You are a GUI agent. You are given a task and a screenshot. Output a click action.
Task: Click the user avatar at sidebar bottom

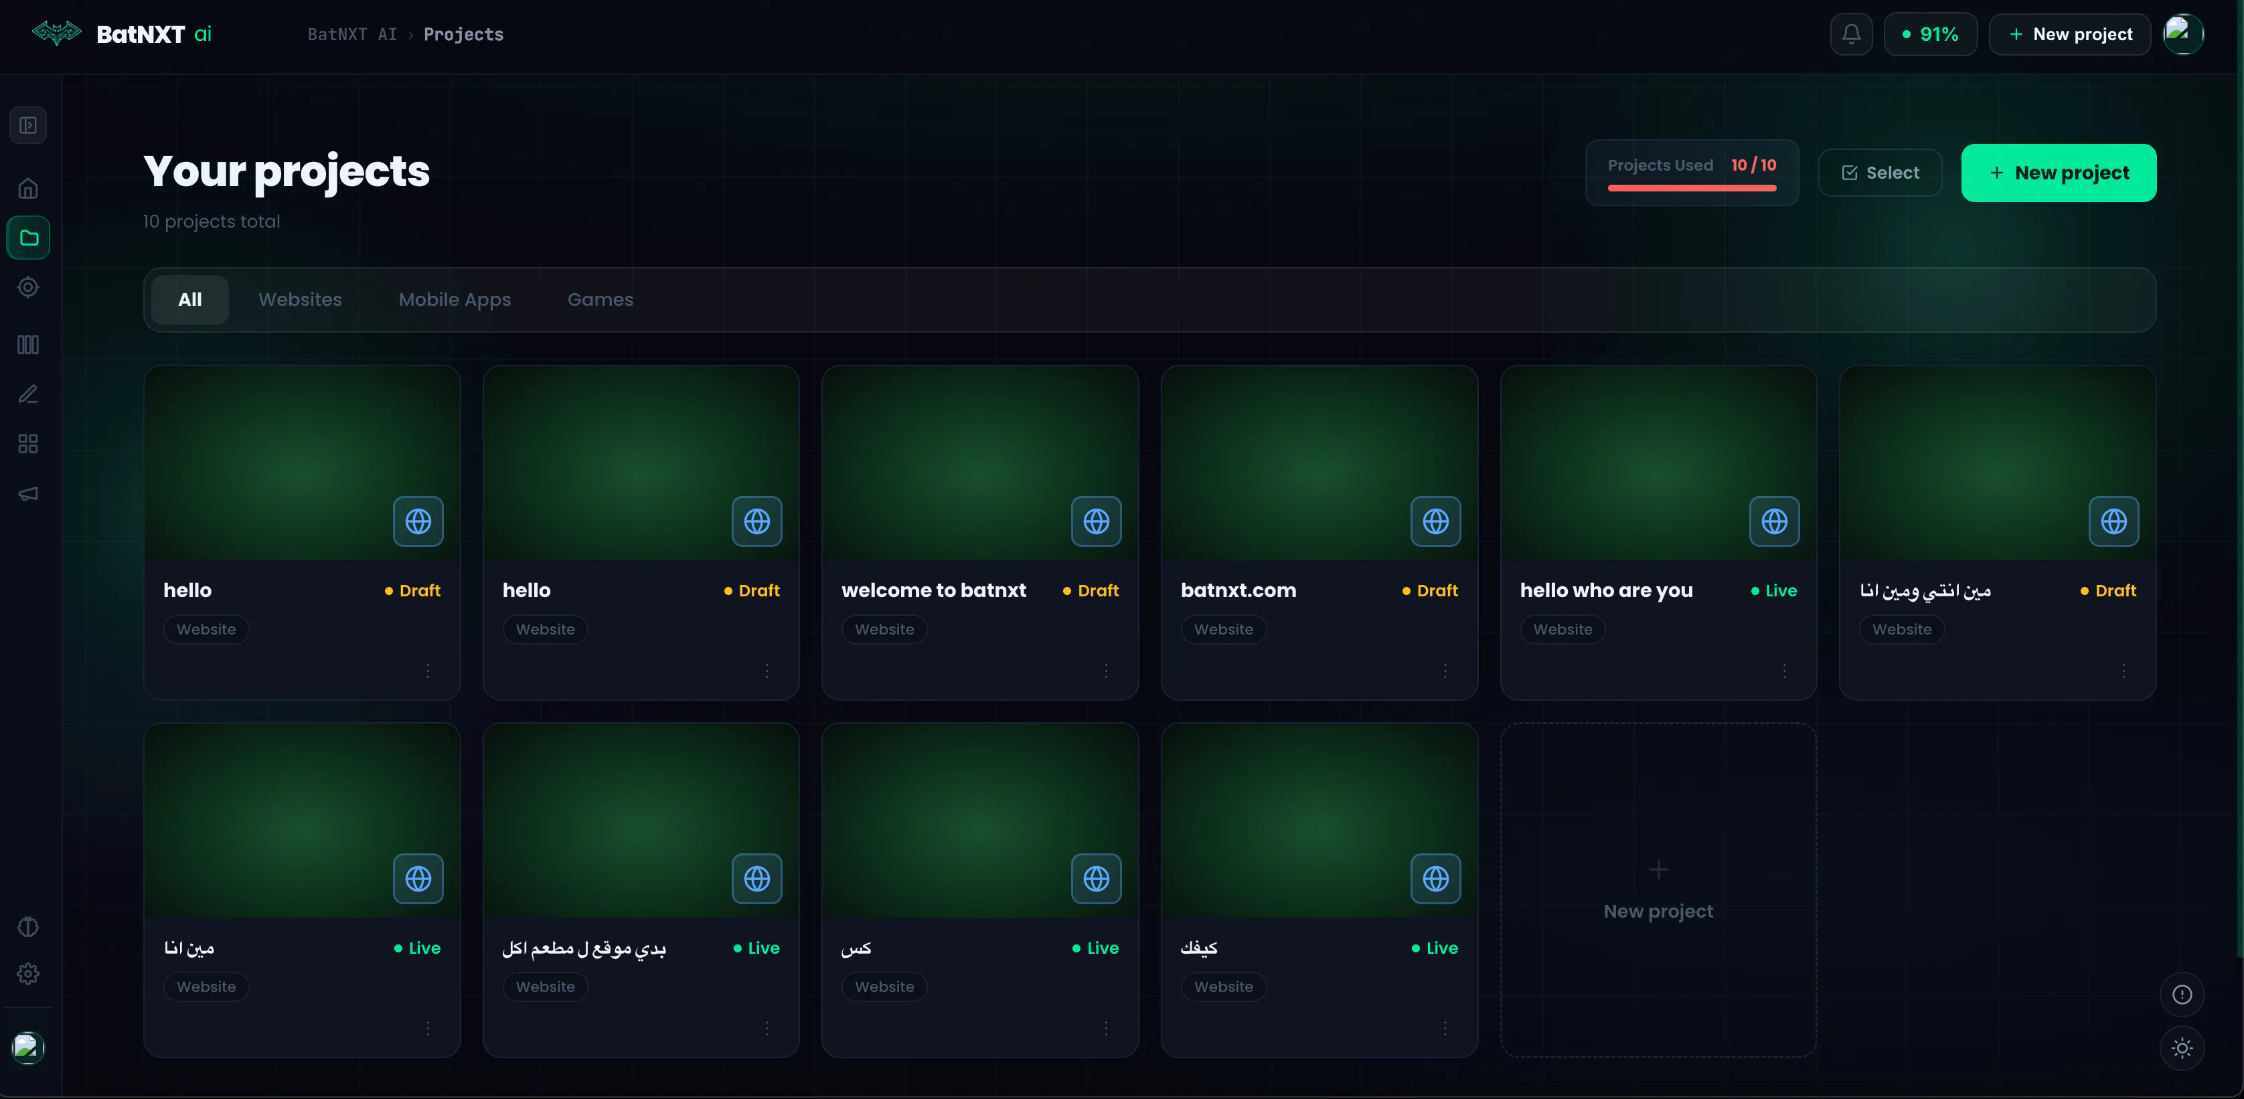click(28, 1047)
